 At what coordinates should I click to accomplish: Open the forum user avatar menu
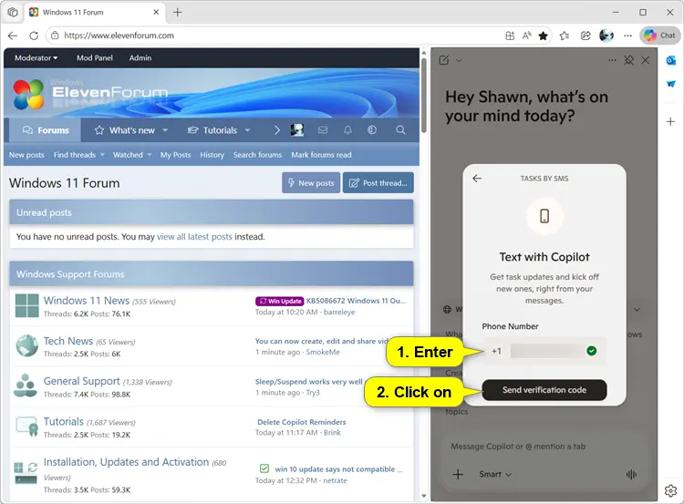pos(297,130)
